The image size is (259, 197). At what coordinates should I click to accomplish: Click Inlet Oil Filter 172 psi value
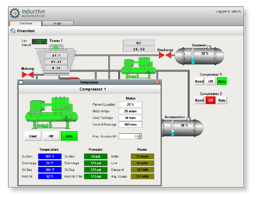tap(96, 176)
